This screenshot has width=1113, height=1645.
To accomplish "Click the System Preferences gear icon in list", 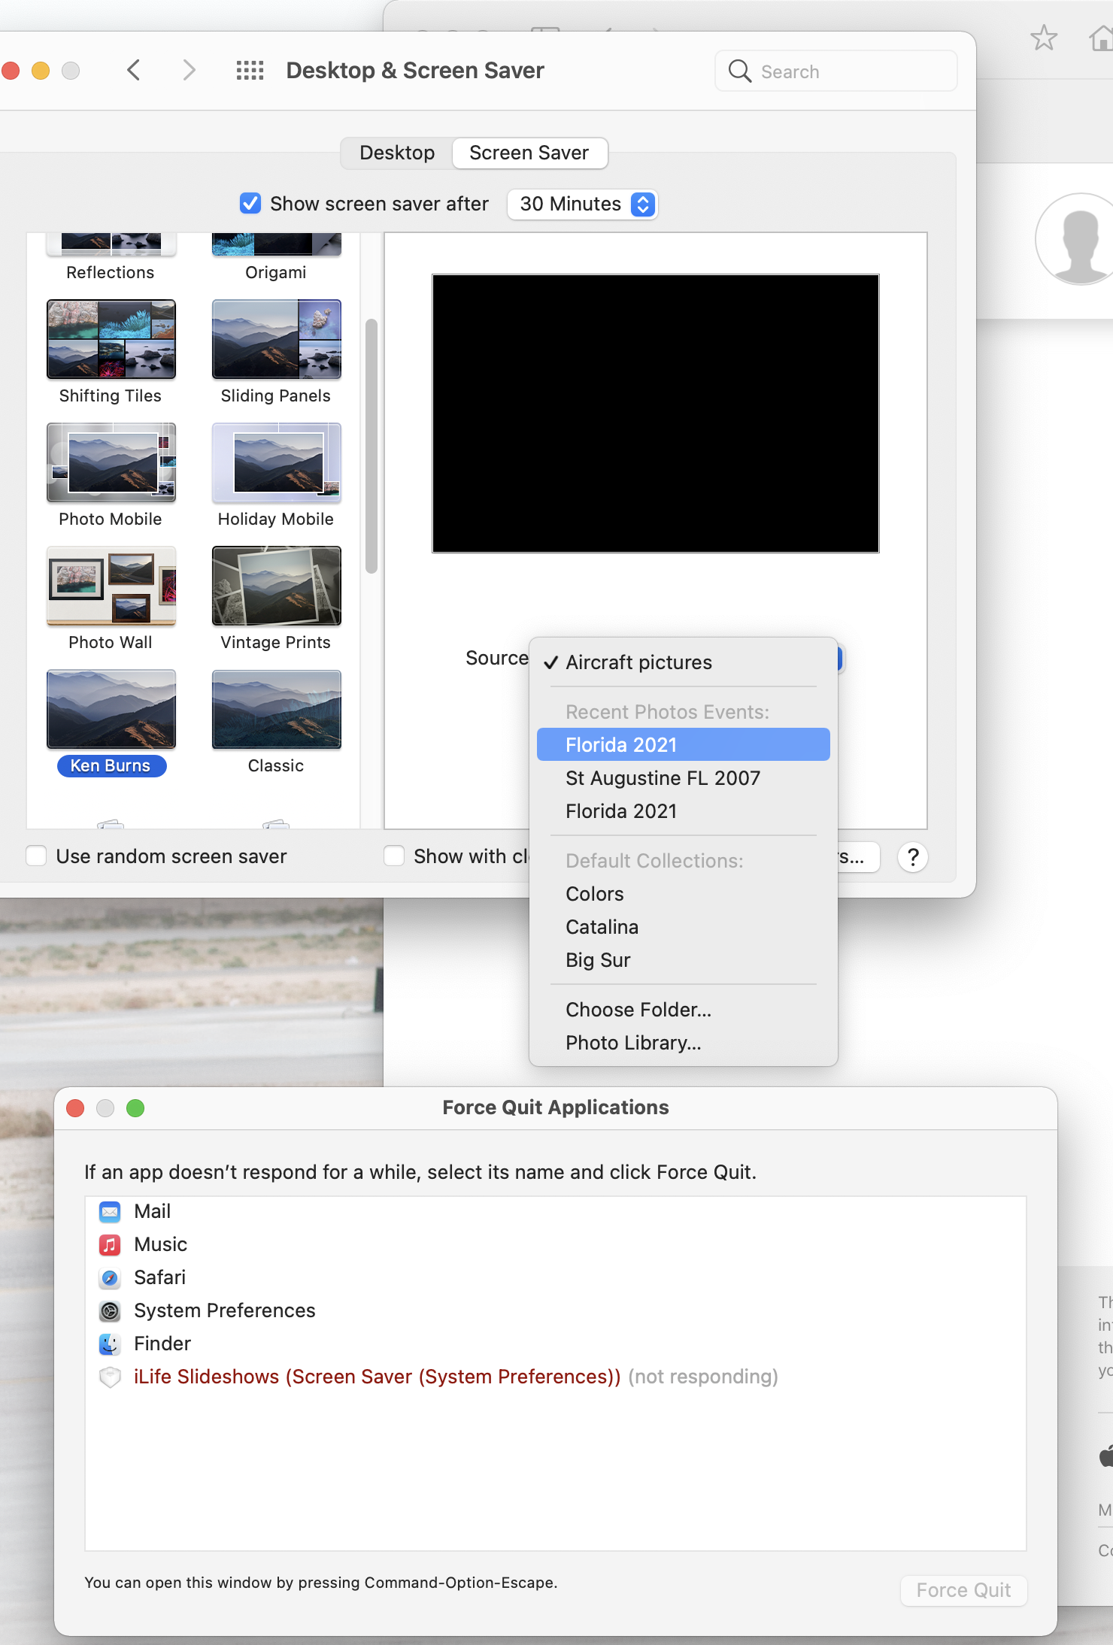I will point(110,1310).
